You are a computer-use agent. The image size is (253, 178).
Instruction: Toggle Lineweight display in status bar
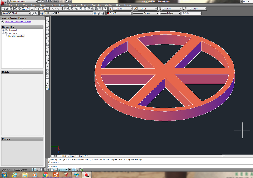[70, 170]
